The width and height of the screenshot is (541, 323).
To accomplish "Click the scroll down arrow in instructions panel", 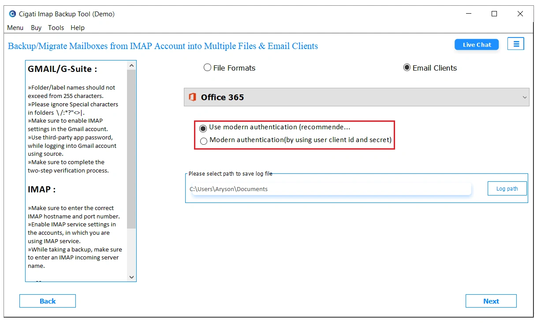I will pos(131,277).
